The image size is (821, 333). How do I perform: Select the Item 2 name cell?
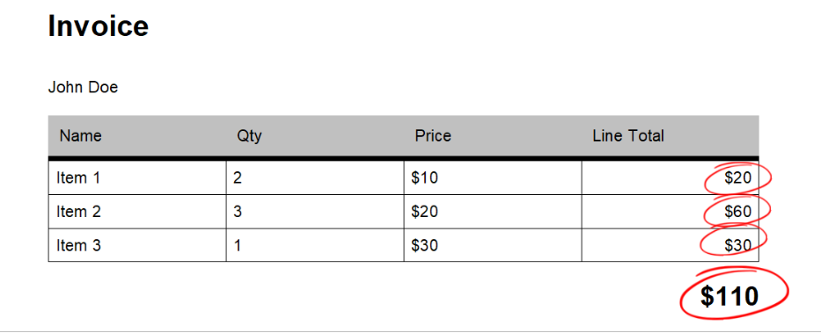click(x=137, y=212)
